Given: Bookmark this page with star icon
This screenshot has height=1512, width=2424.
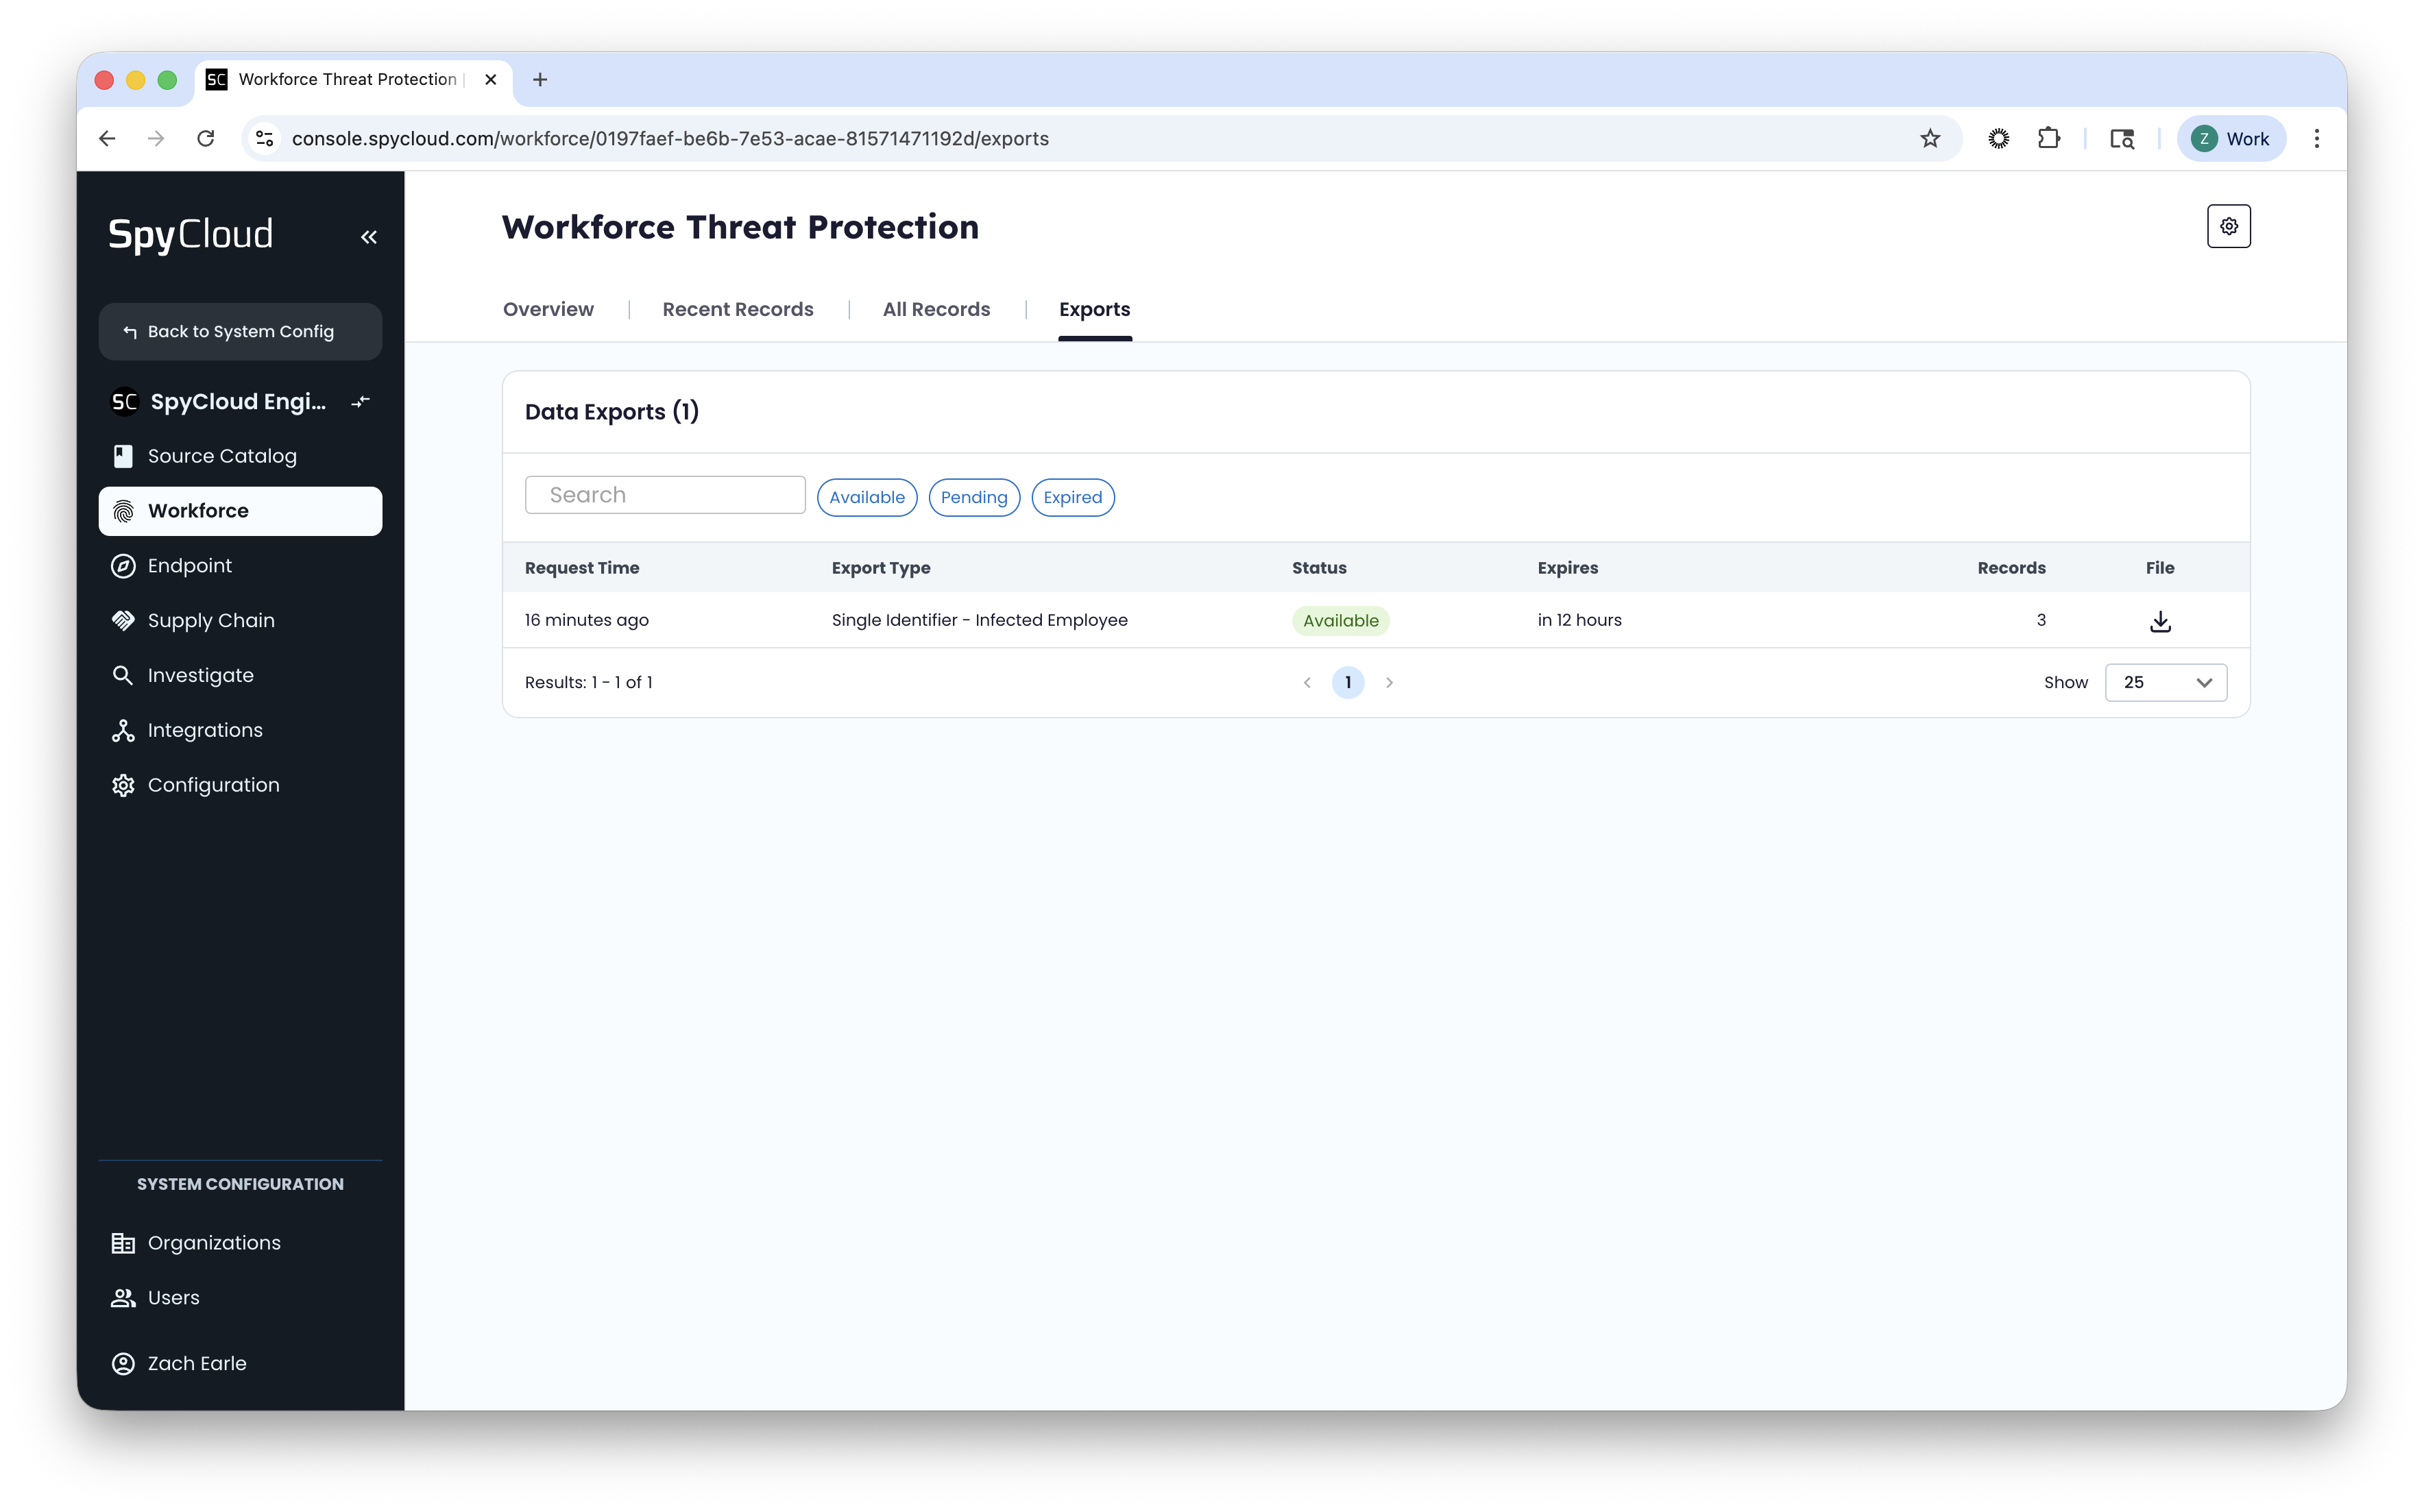Looking at the screenshot, I should (x=1929, y=139).
